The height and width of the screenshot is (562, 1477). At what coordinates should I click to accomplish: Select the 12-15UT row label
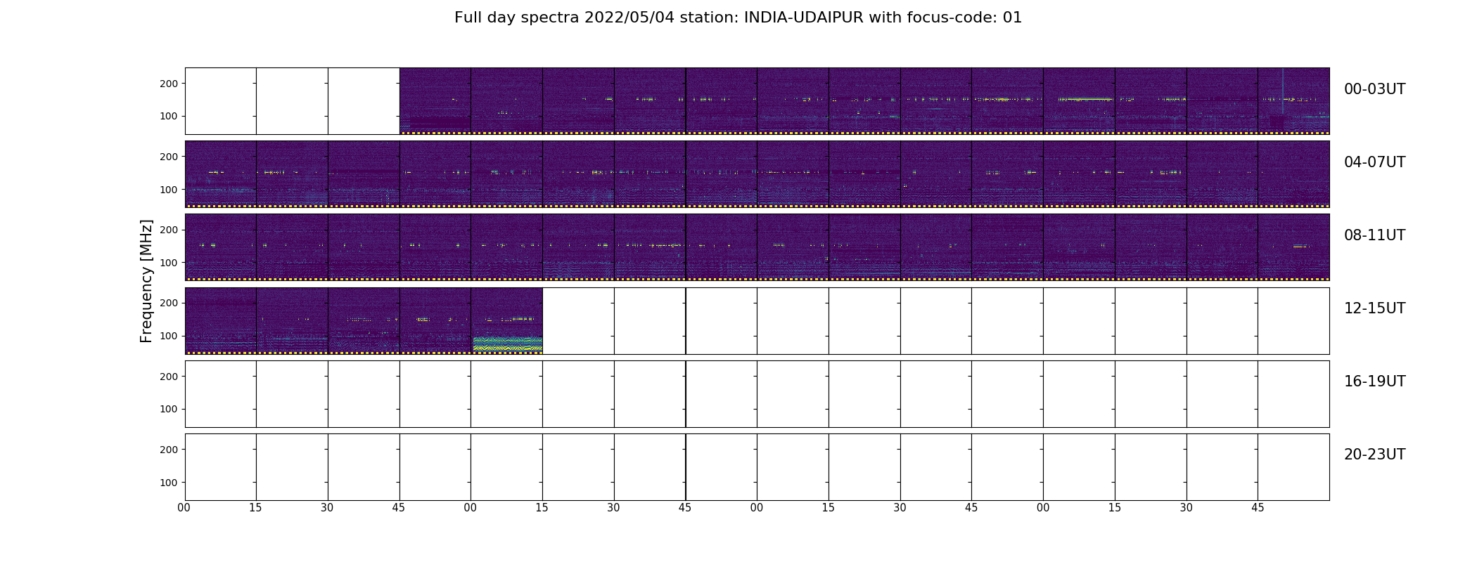[1374, 308]
